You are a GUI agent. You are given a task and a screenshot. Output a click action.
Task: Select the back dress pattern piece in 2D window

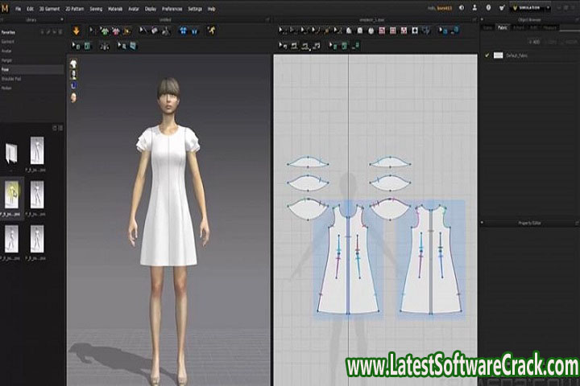[431, 260]
